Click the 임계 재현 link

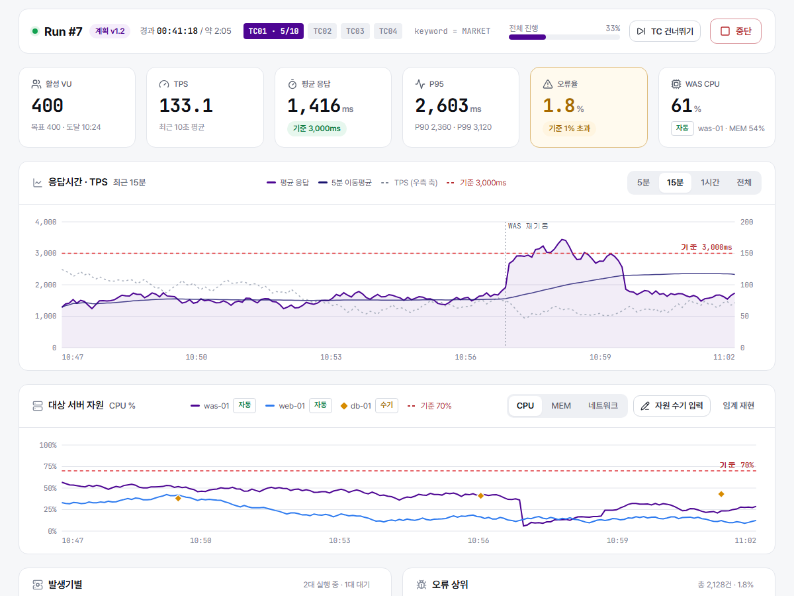(x=738, y=405)
